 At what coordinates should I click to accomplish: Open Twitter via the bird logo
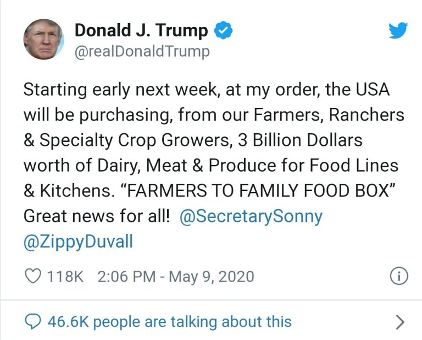pos(398,31)
